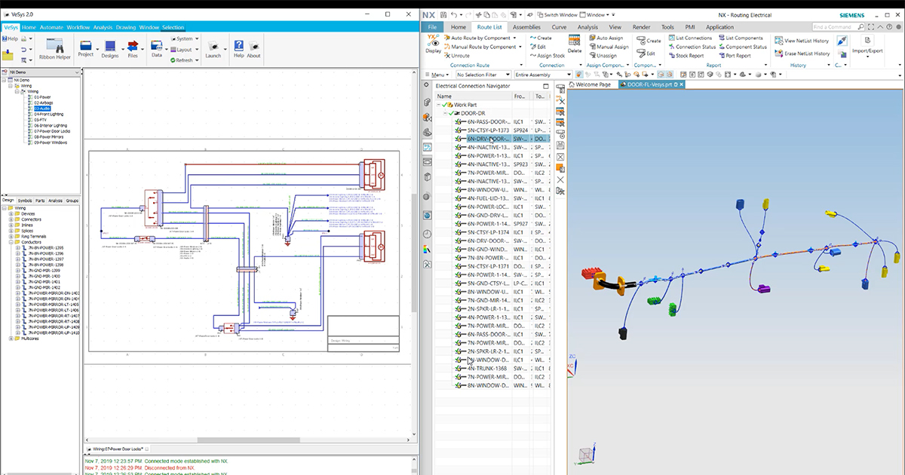905x475 pixels.
Task: Click the Stock Report button in Report group
Action: pos(685,55)
